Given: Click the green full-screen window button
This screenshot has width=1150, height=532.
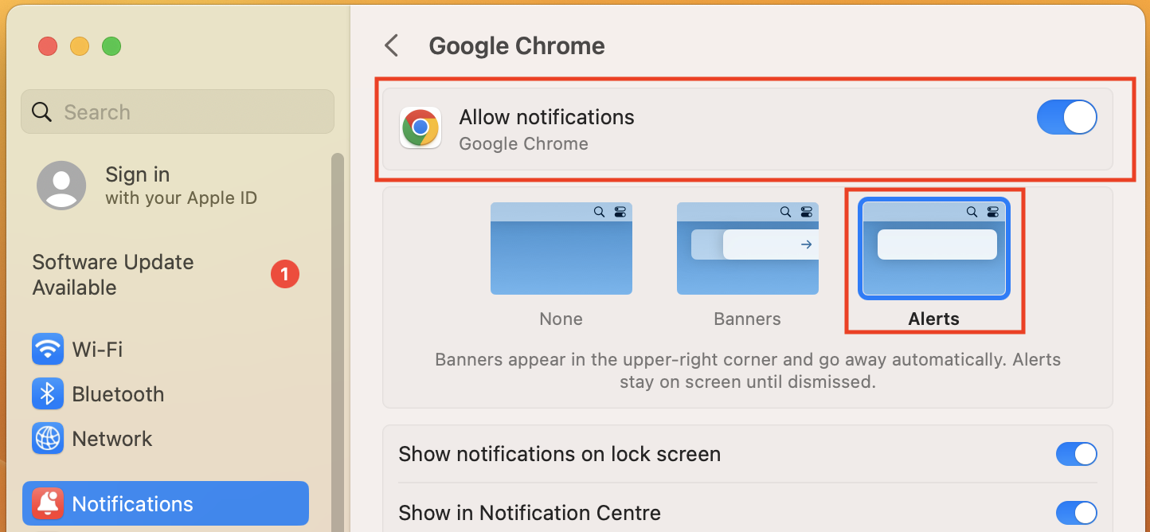Looking at the screenshot, I should click(x=111, y=46).
